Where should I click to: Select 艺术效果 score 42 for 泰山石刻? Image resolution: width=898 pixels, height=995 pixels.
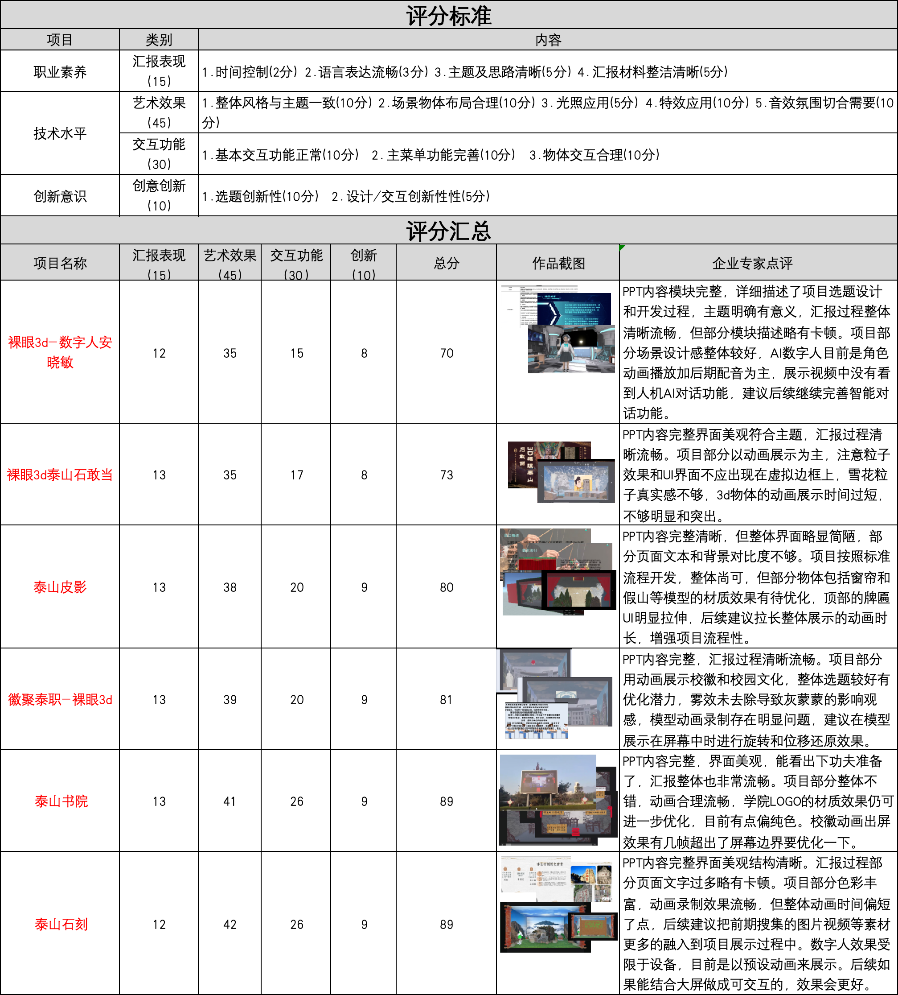click(230, 924)
